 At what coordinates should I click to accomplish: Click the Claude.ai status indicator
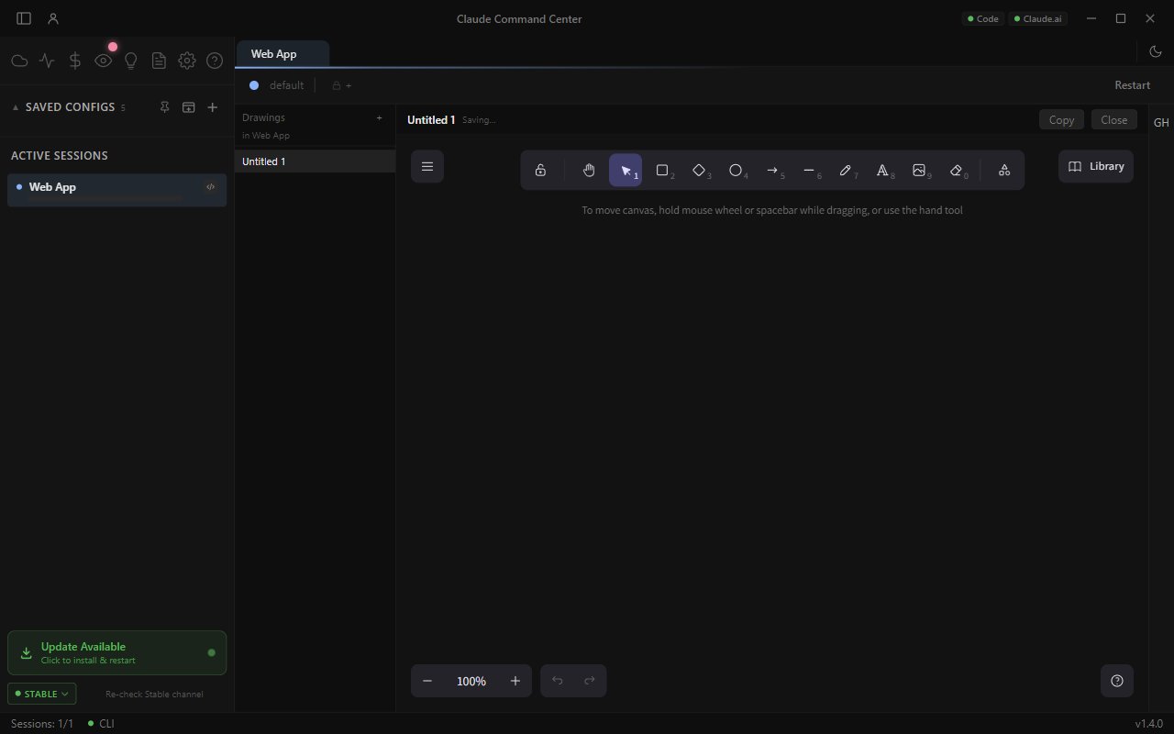pos(1037,18)
